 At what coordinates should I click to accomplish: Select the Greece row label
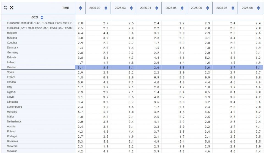12,67
